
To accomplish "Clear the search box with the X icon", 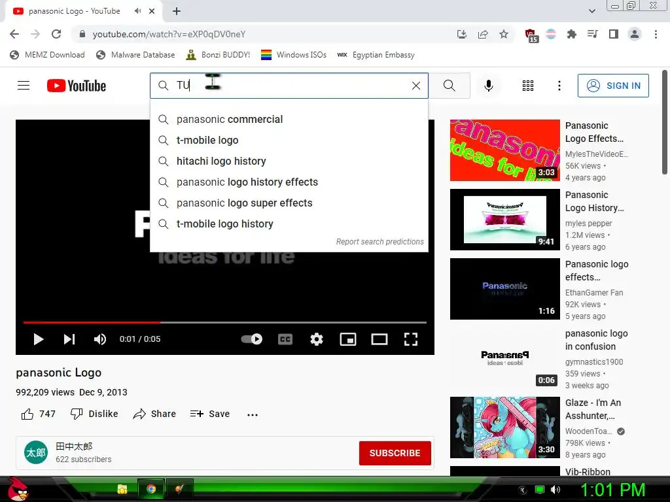I will tap(415, 86).
